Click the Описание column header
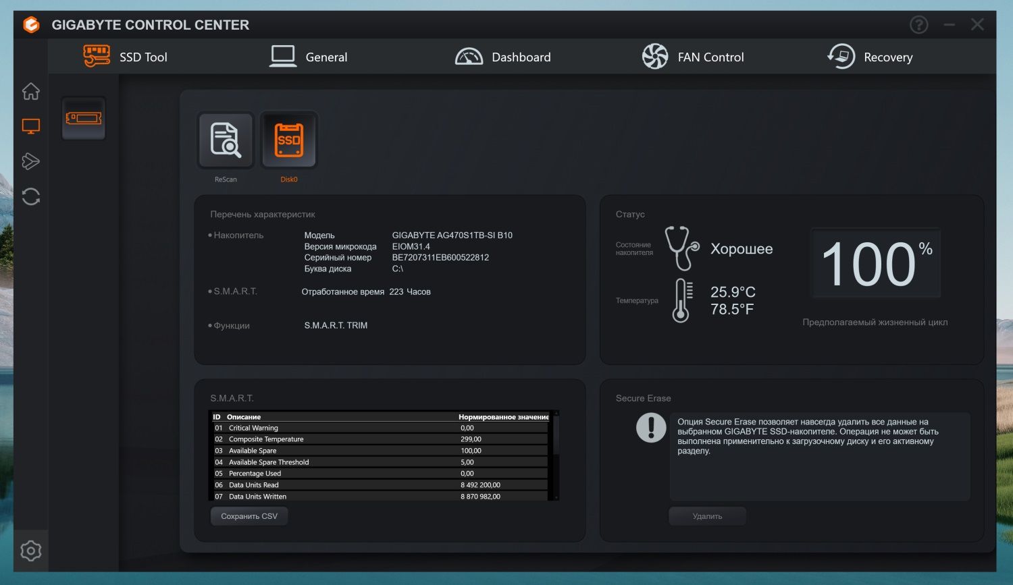The width and height of the screenshot is (1013, 585). [x=244, y=417]
